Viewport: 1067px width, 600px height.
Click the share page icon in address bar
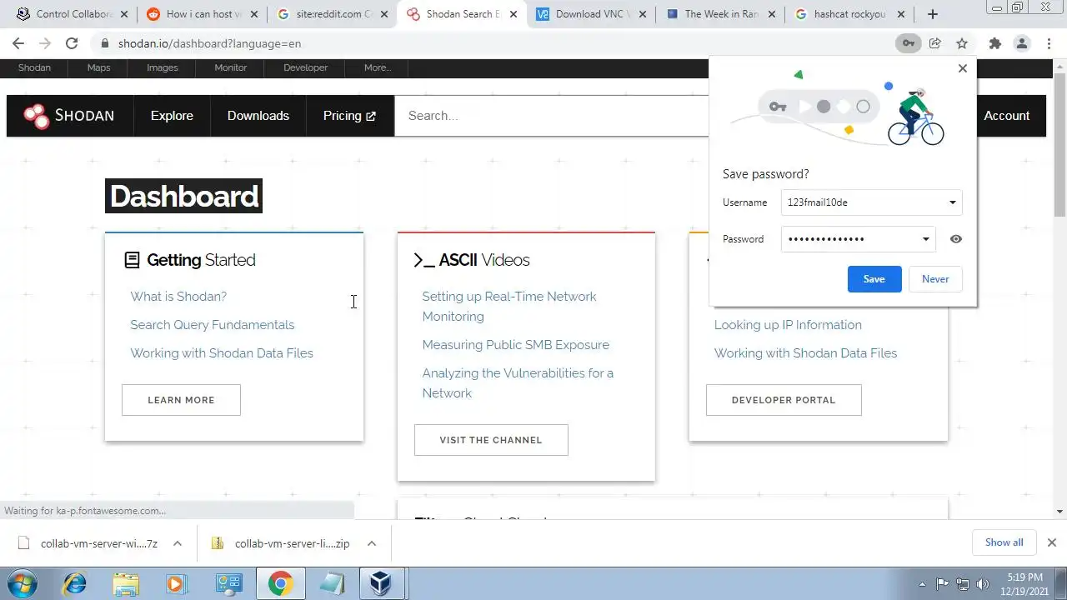tap(935, 43)
